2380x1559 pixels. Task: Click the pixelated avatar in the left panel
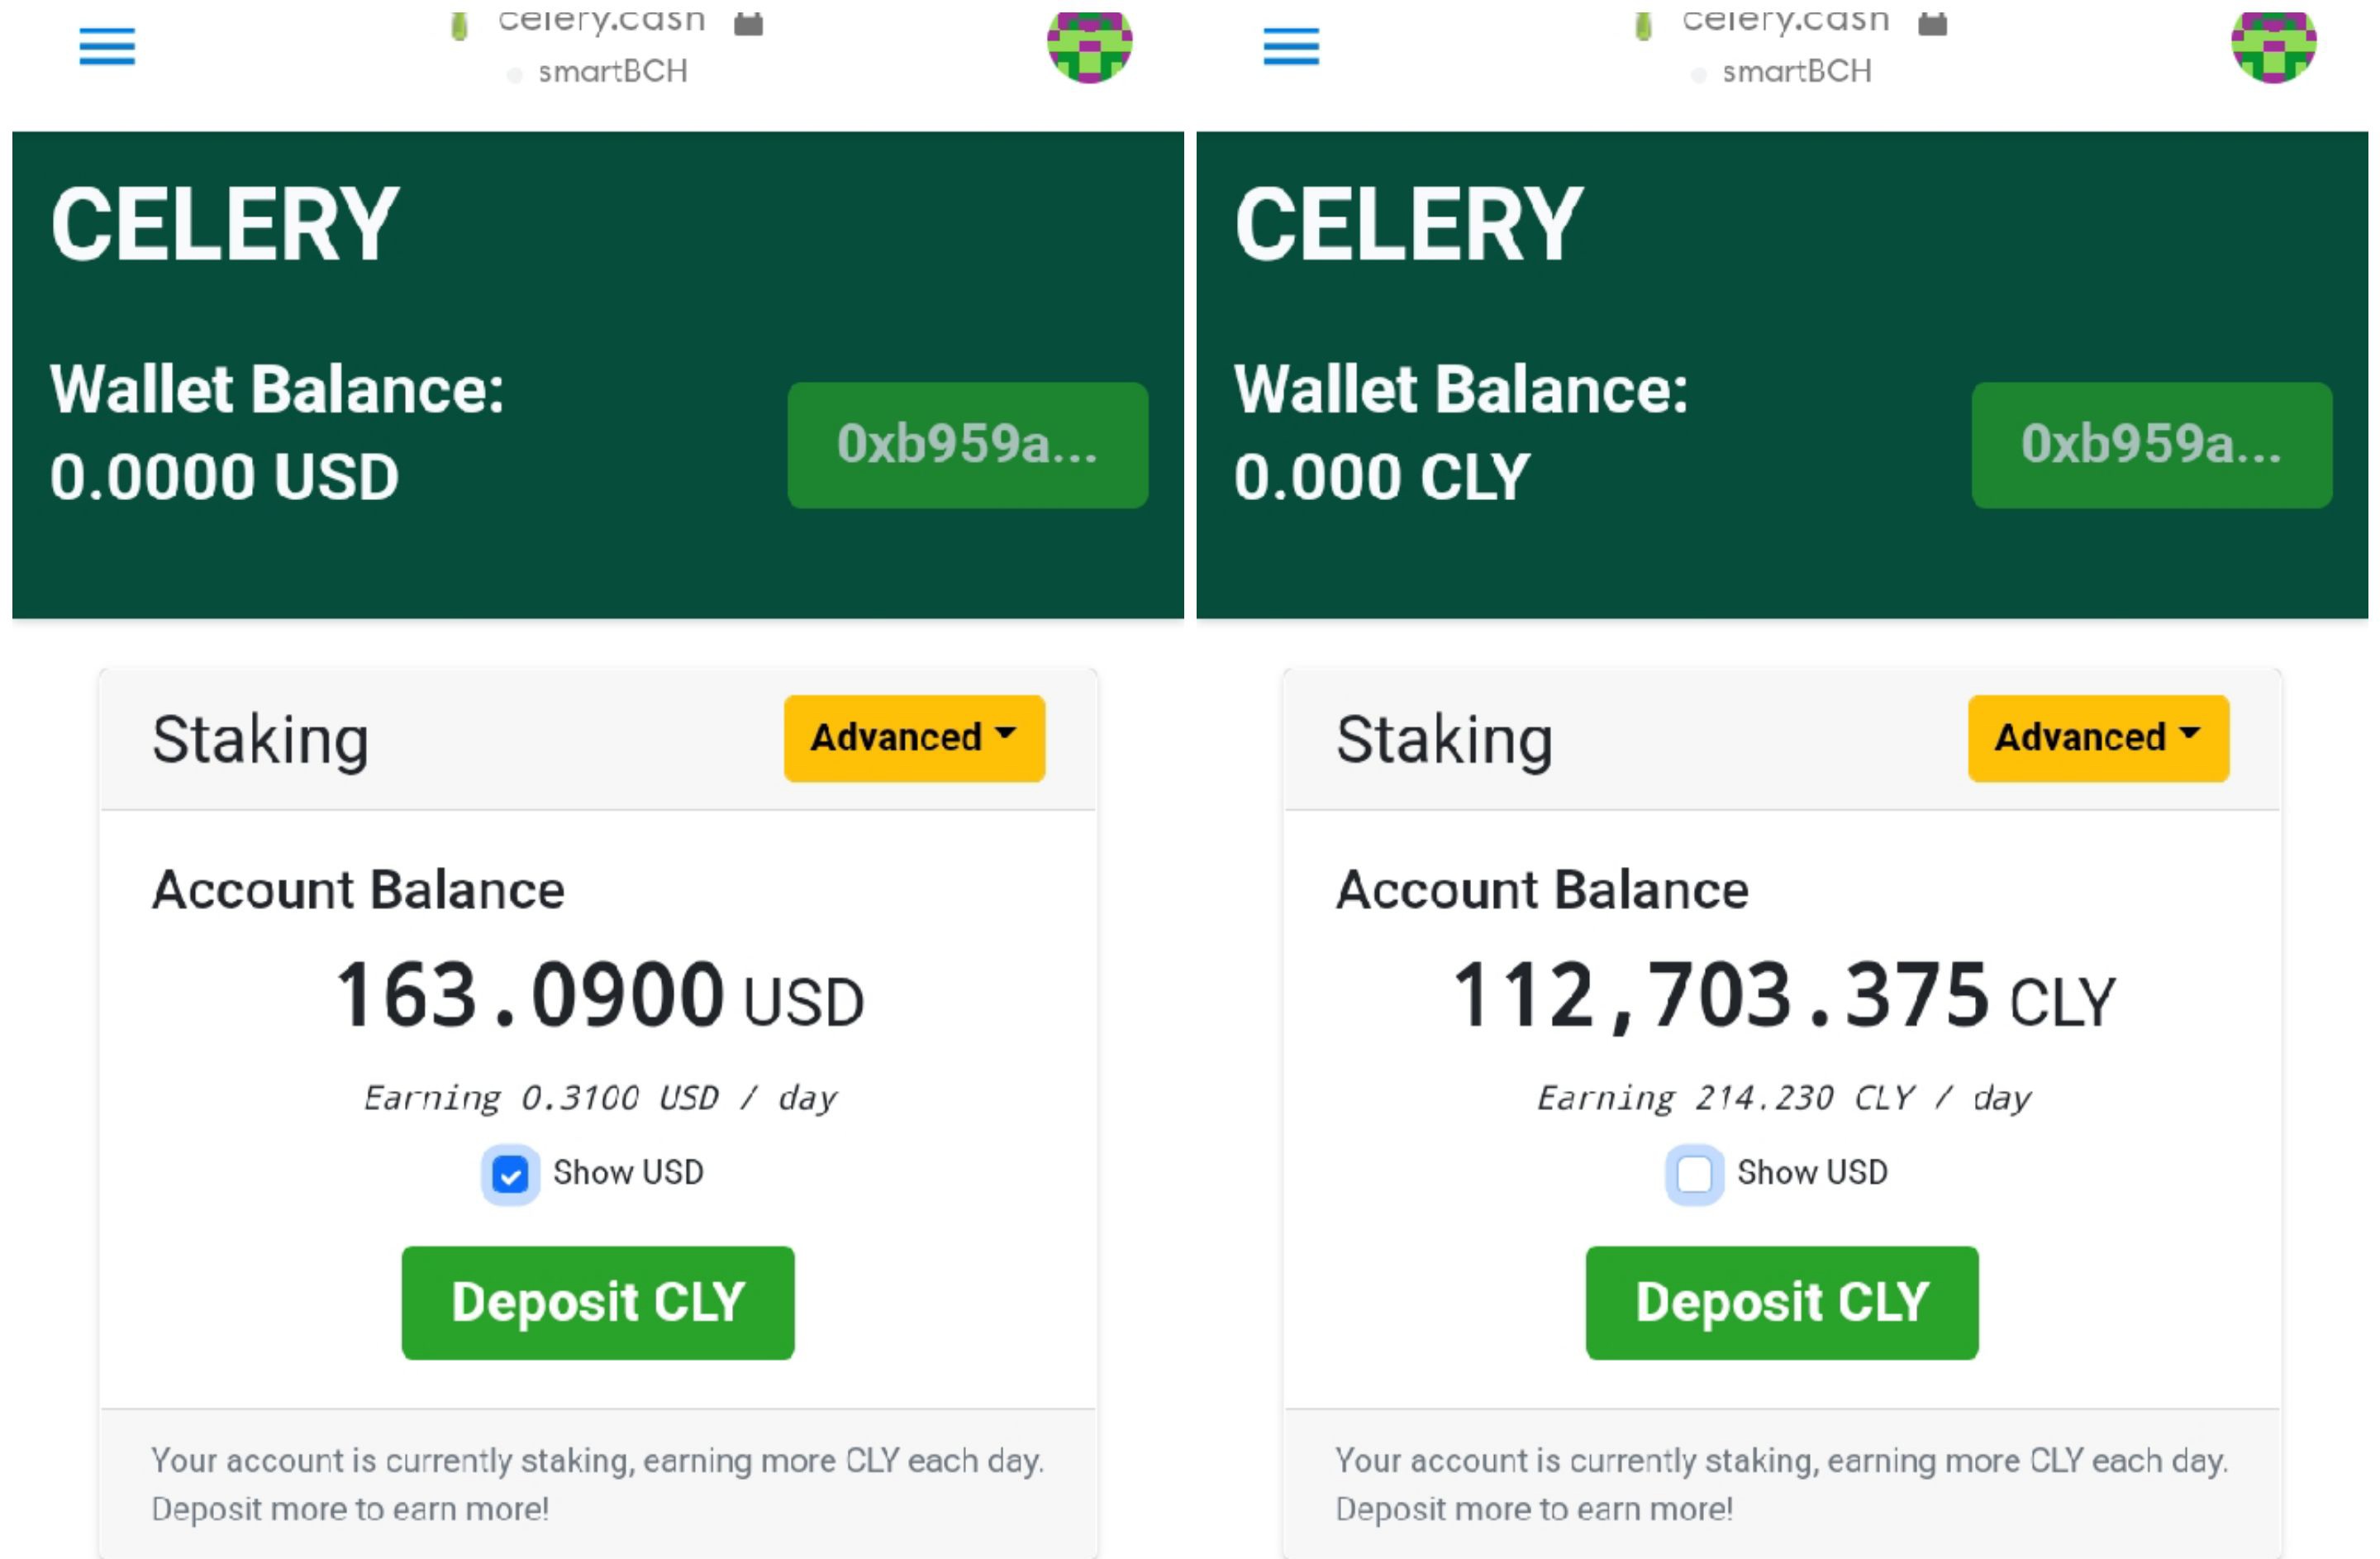(x=1089, y=47)
